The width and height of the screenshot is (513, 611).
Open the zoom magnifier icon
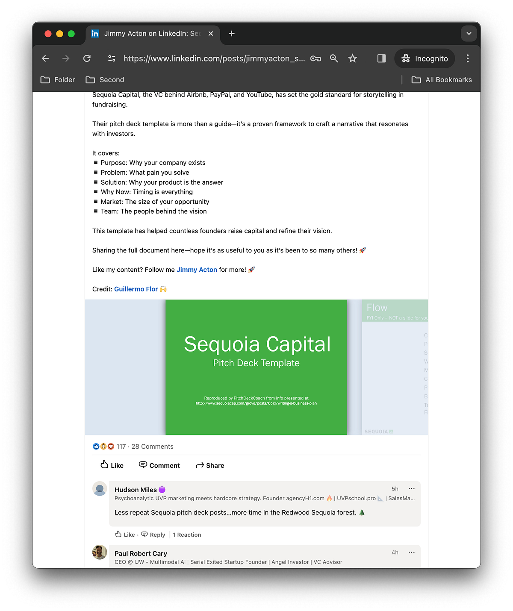334,59
